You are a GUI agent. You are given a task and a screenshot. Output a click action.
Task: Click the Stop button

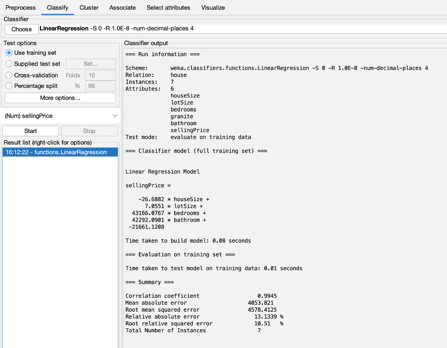click(89, 131)
